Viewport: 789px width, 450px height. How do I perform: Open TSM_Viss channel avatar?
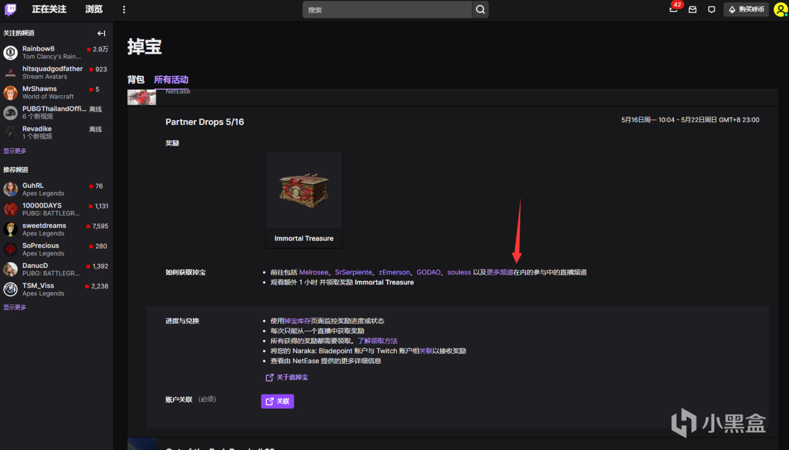coord(11,290)
